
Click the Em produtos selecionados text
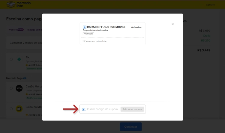click(x=95, y=30)
